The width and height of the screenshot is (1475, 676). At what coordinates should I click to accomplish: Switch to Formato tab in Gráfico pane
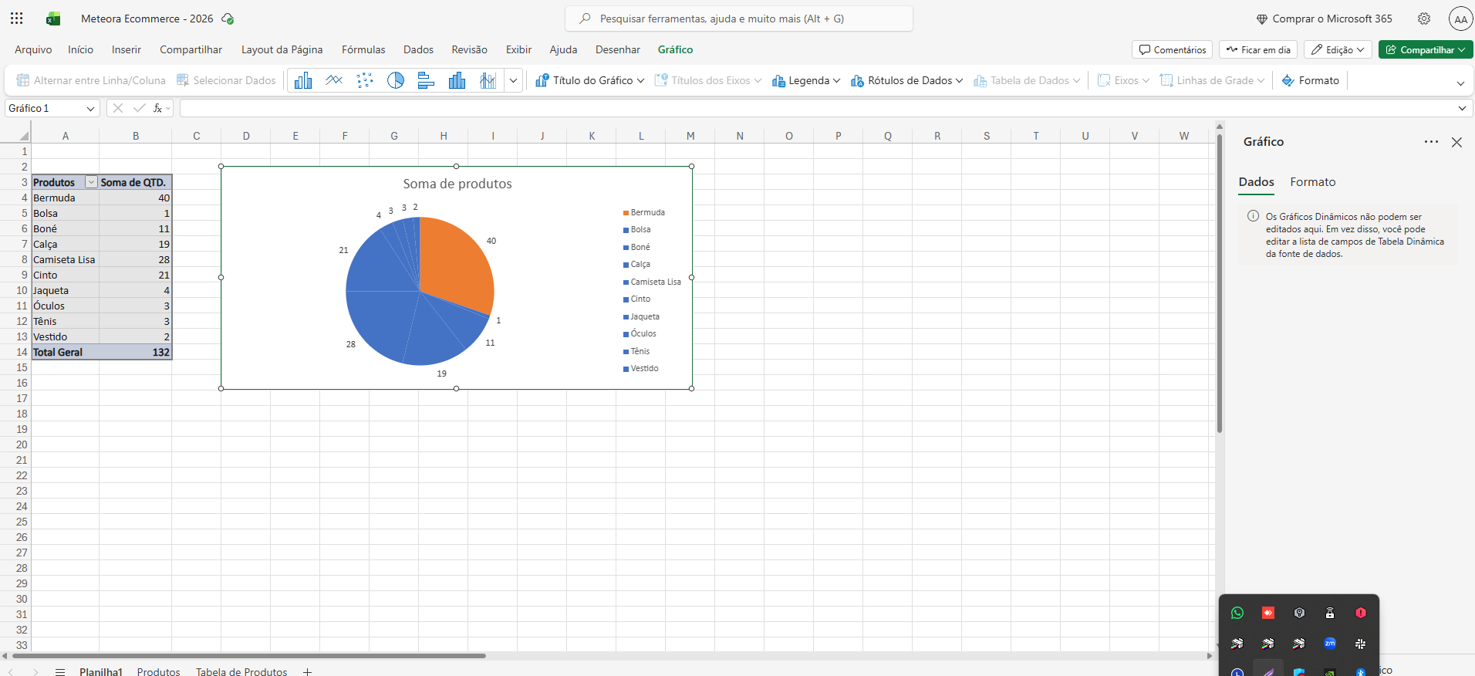pyautogui.click(x=1312, y=182)
